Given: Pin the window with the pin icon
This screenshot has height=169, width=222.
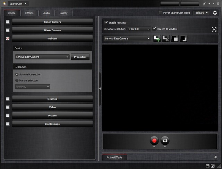Looking at the screenshot, I should [204, 4].
